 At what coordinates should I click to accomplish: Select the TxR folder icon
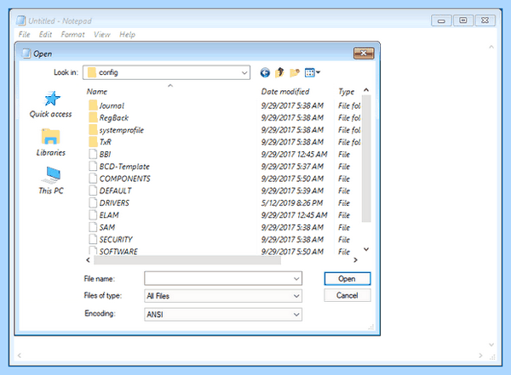pos(93,142)
